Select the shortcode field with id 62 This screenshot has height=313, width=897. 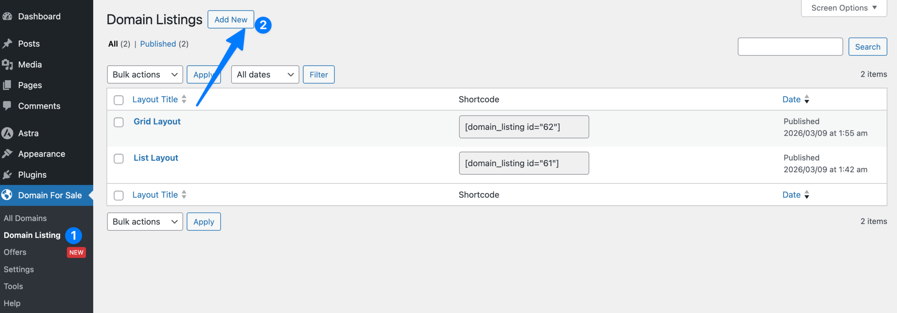pos(524,127)
